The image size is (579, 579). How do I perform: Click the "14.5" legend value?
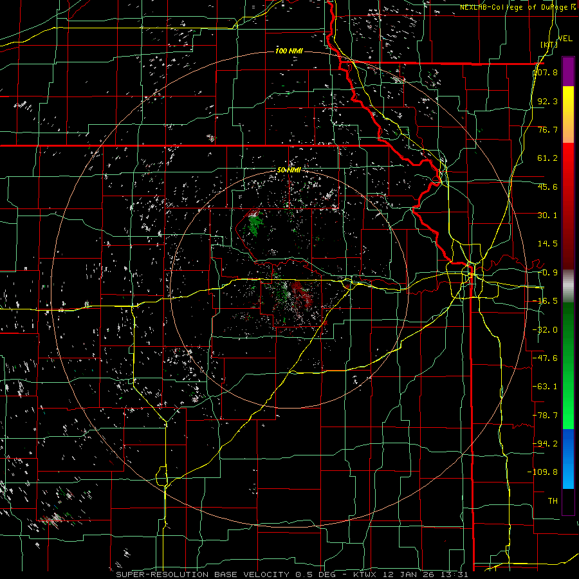[547, 244]
